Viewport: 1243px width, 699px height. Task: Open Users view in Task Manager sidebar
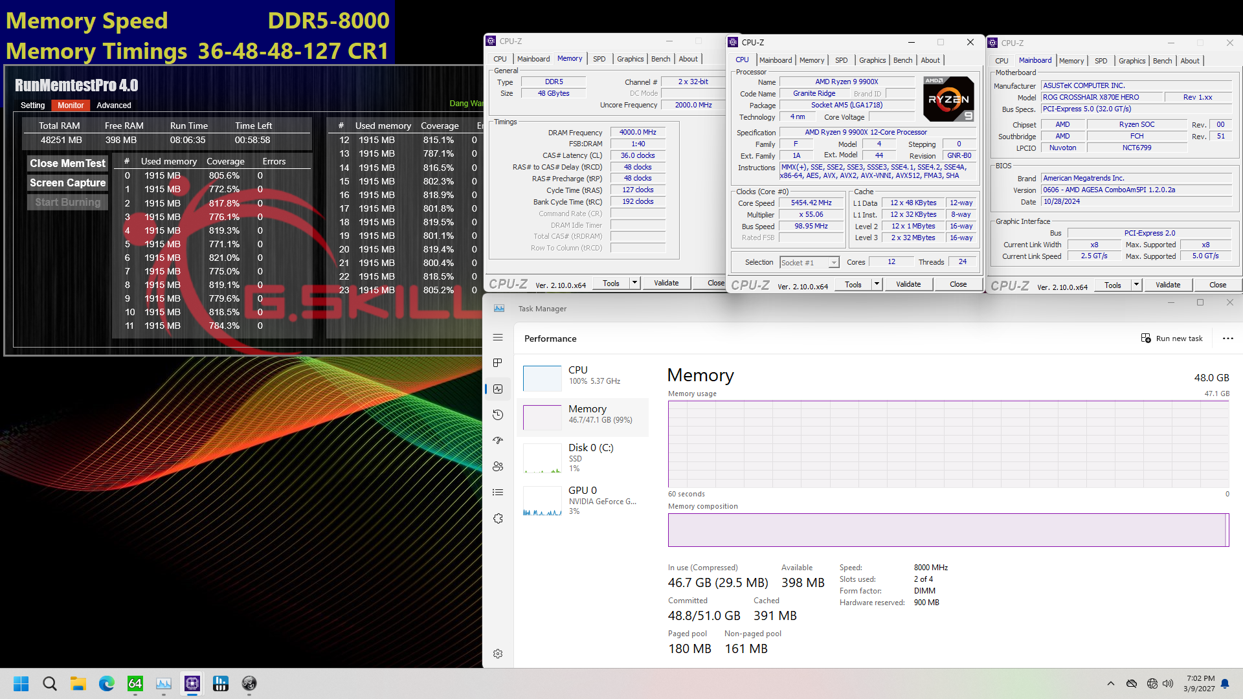498,466
